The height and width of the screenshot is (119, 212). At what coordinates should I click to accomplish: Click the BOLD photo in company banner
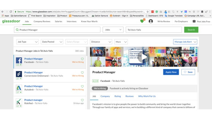point(158,62)
